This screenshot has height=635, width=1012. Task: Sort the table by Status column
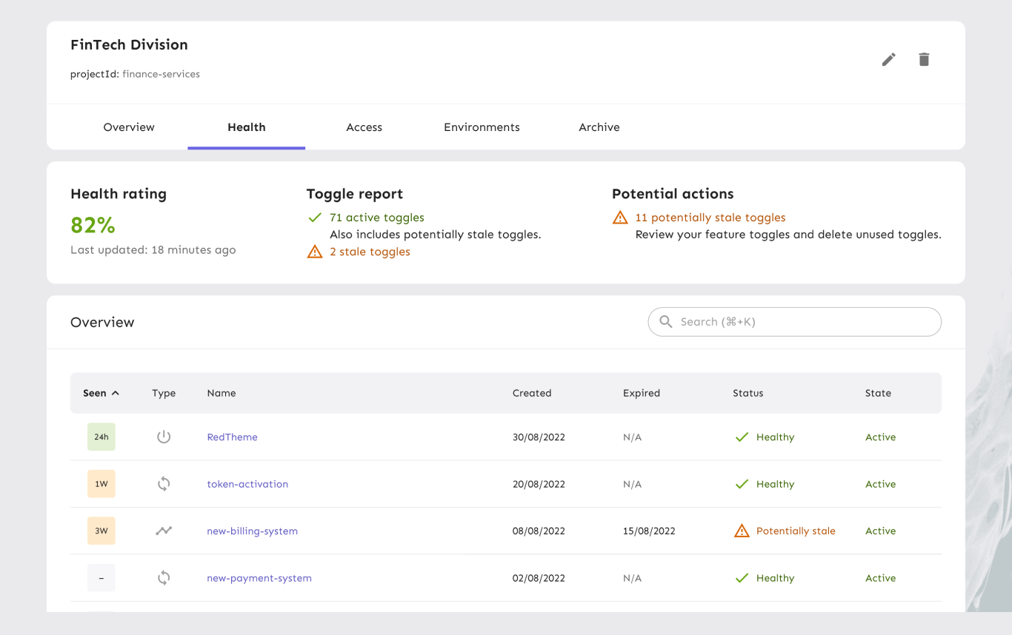[x=748, y=393]
